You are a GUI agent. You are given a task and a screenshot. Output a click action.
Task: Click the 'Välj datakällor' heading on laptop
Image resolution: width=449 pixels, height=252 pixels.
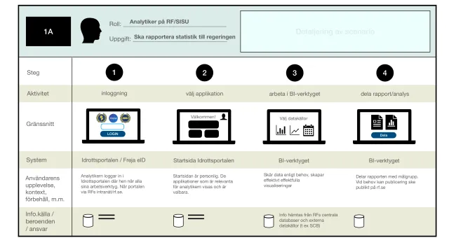(x=294, y=118)
